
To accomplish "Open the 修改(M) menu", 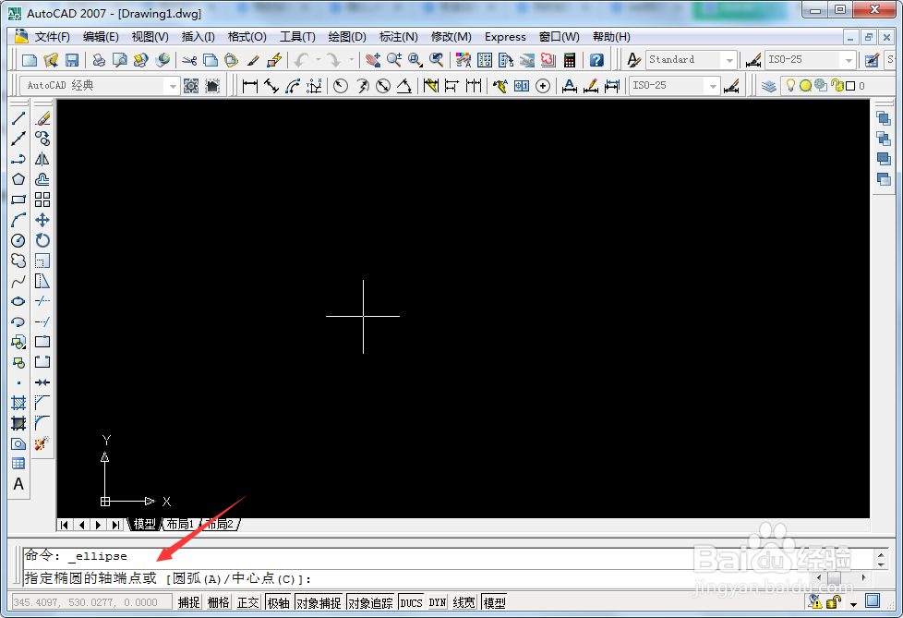I will click(451, 37).
